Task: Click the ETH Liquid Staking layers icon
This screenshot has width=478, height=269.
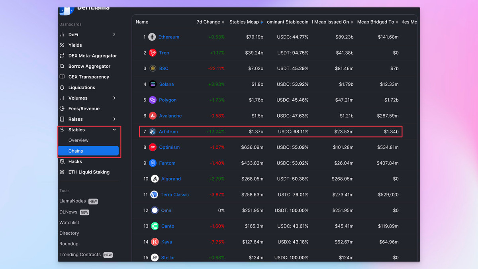Action: pyautogui.click(x=62, y=172)
